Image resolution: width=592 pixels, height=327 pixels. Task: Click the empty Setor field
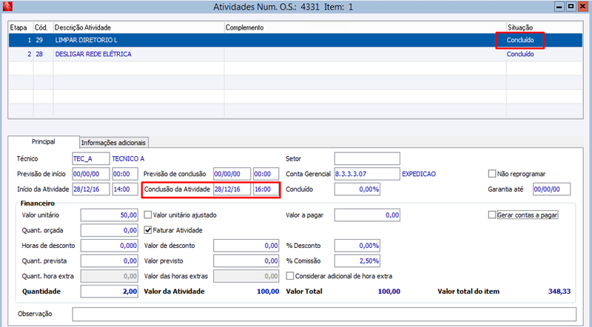(x=367, y=158)
